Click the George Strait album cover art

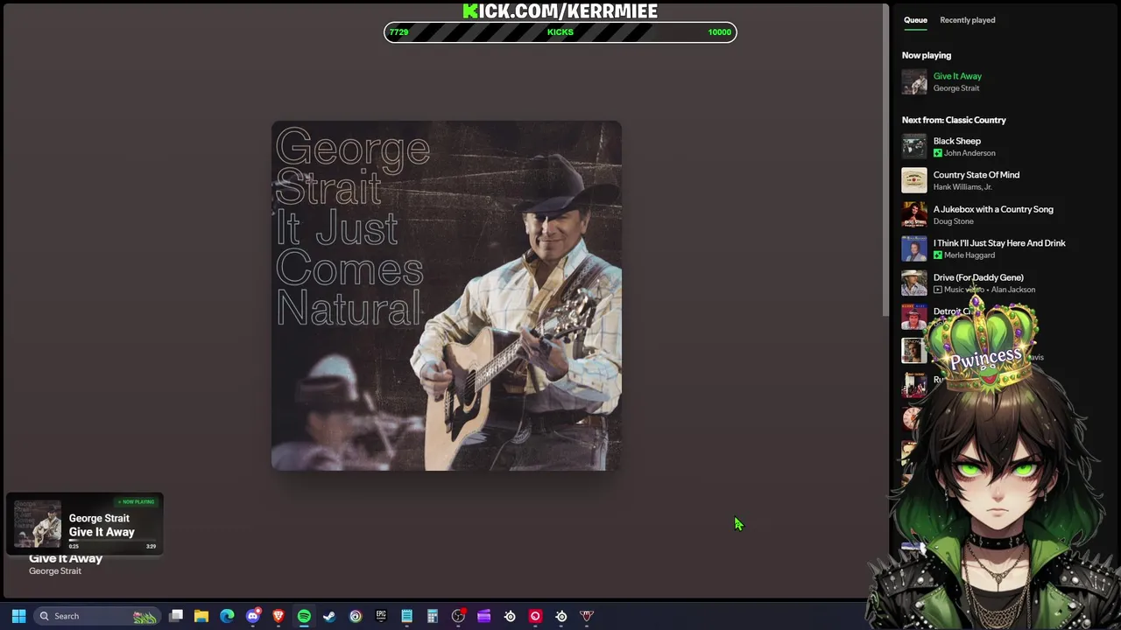coord(447,296)
